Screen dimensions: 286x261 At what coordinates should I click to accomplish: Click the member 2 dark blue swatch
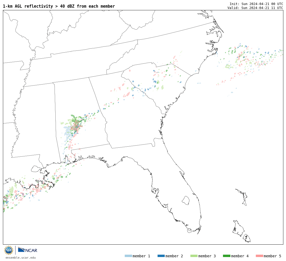click(161, 256)
